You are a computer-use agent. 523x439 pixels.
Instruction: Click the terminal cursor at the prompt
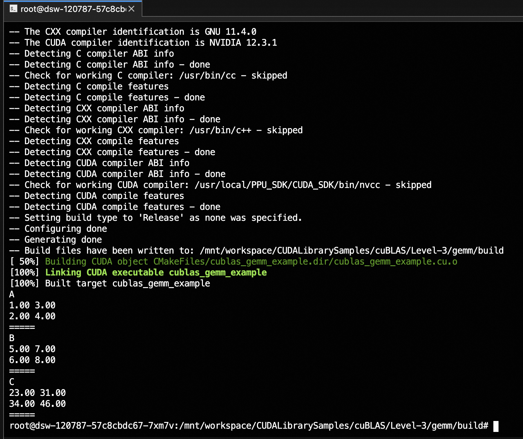coord(496,426)
